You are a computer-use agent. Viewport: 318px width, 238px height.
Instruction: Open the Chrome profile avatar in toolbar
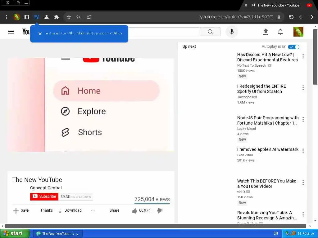click(x=17, y=17)
